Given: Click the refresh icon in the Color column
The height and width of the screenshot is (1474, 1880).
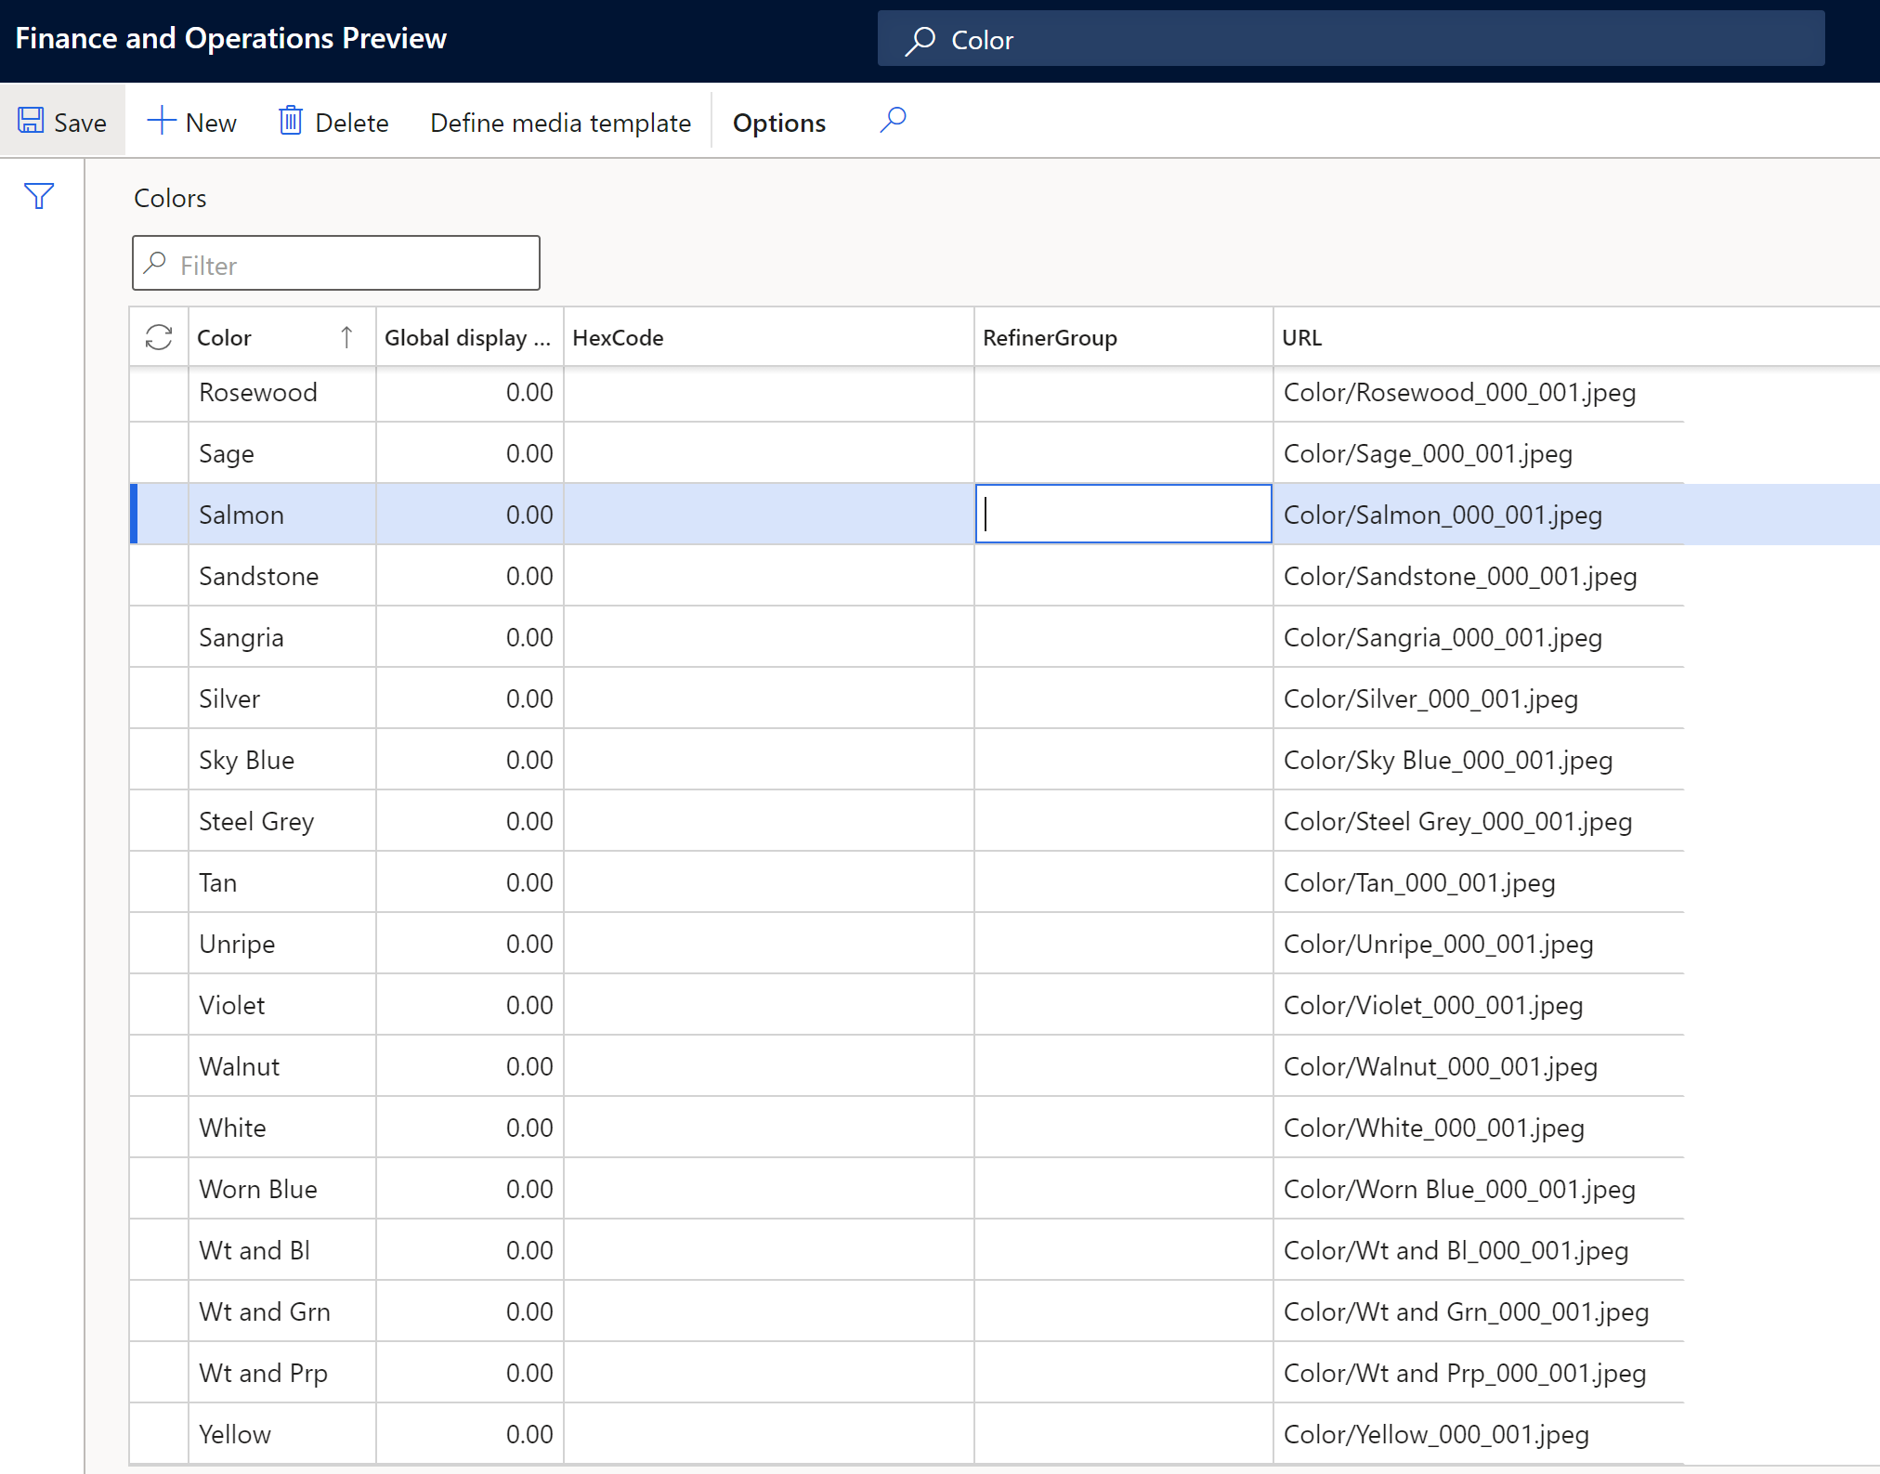Looking at the screenshot, I should (x=157, y=337).
